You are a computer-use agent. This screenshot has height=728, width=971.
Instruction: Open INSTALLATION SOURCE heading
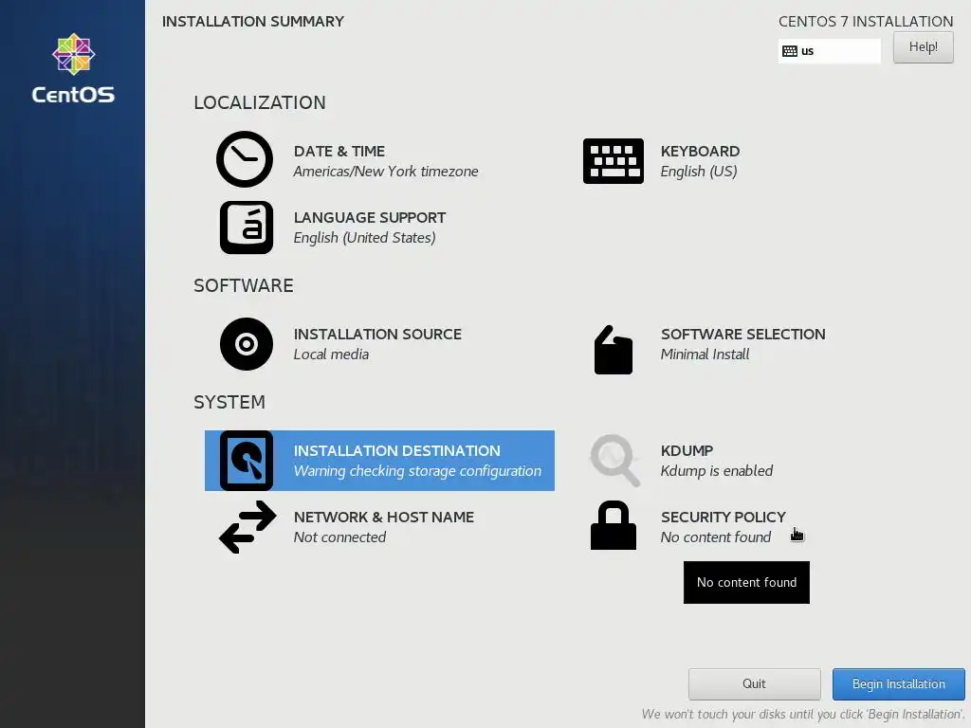click(x=377, y=335)
